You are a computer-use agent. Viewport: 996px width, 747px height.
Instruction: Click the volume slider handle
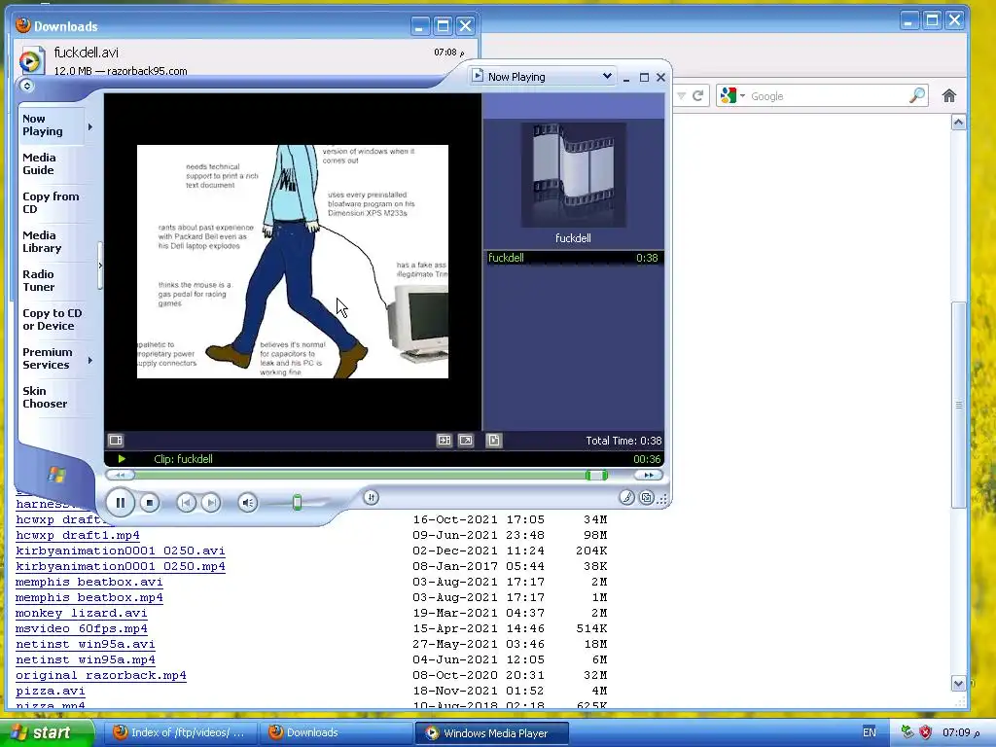coord(297,503)
